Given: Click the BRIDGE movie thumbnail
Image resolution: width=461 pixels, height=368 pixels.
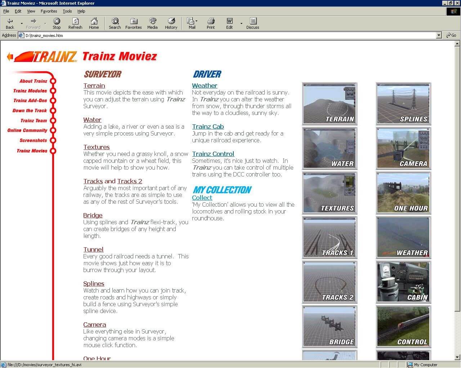Looking at the screenshot, I should (330, 327).
